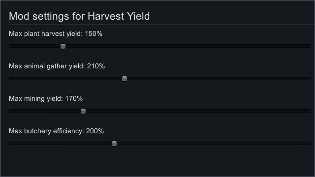Viewport: 315px width, 177px height.
Task: Set mining yield slider to its minimum end
Action: [10, 111]
